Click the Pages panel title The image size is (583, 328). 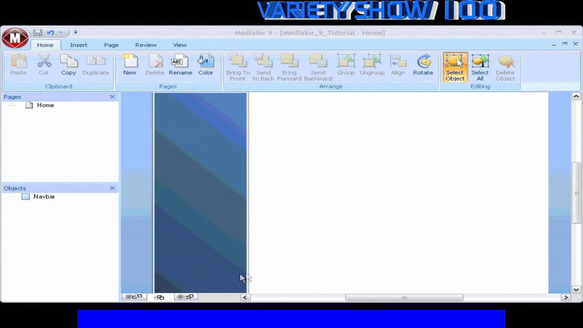[12, 97]
